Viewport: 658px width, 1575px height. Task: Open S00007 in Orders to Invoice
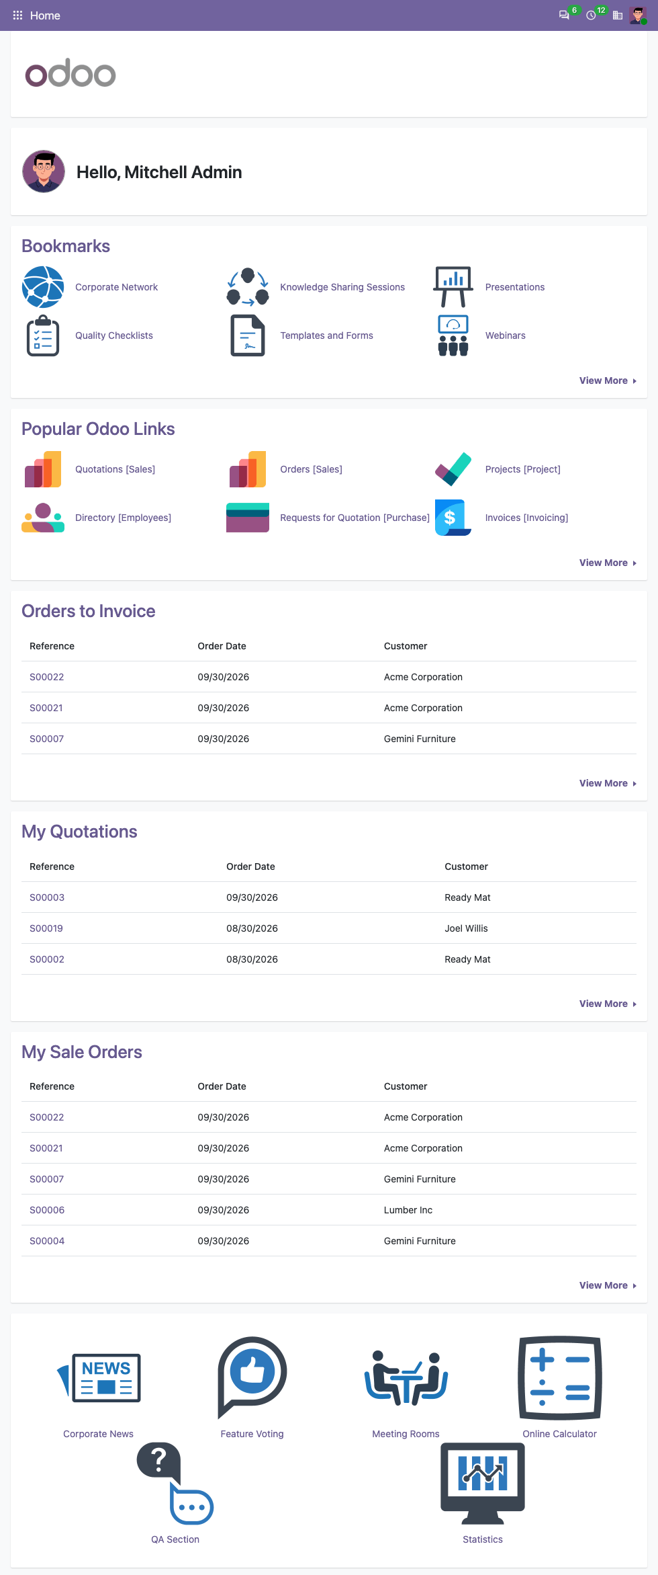pos(47,739)
